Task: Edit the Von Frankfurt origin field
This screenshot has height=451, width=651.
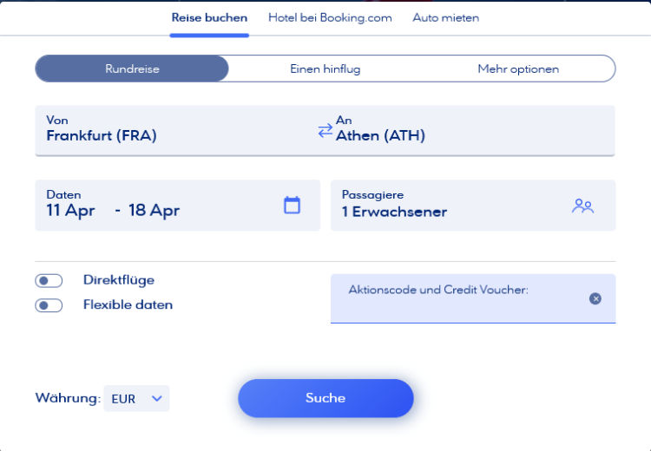Action: click(x=174, y=130)
